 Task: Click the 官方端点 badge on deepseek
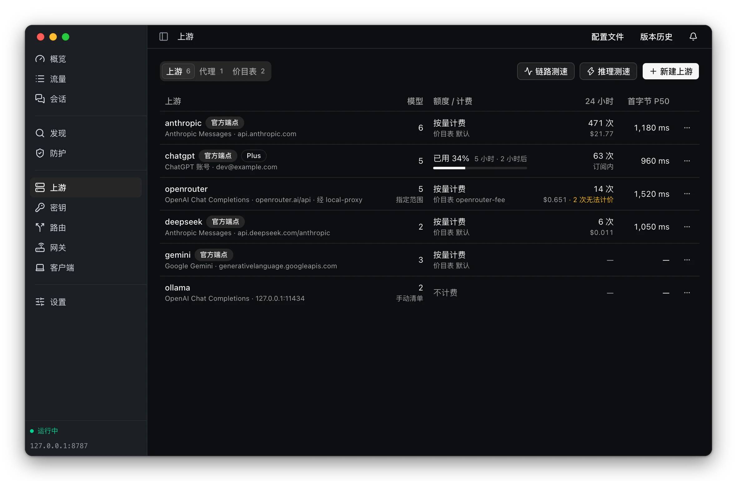click(x=225, y=221)
